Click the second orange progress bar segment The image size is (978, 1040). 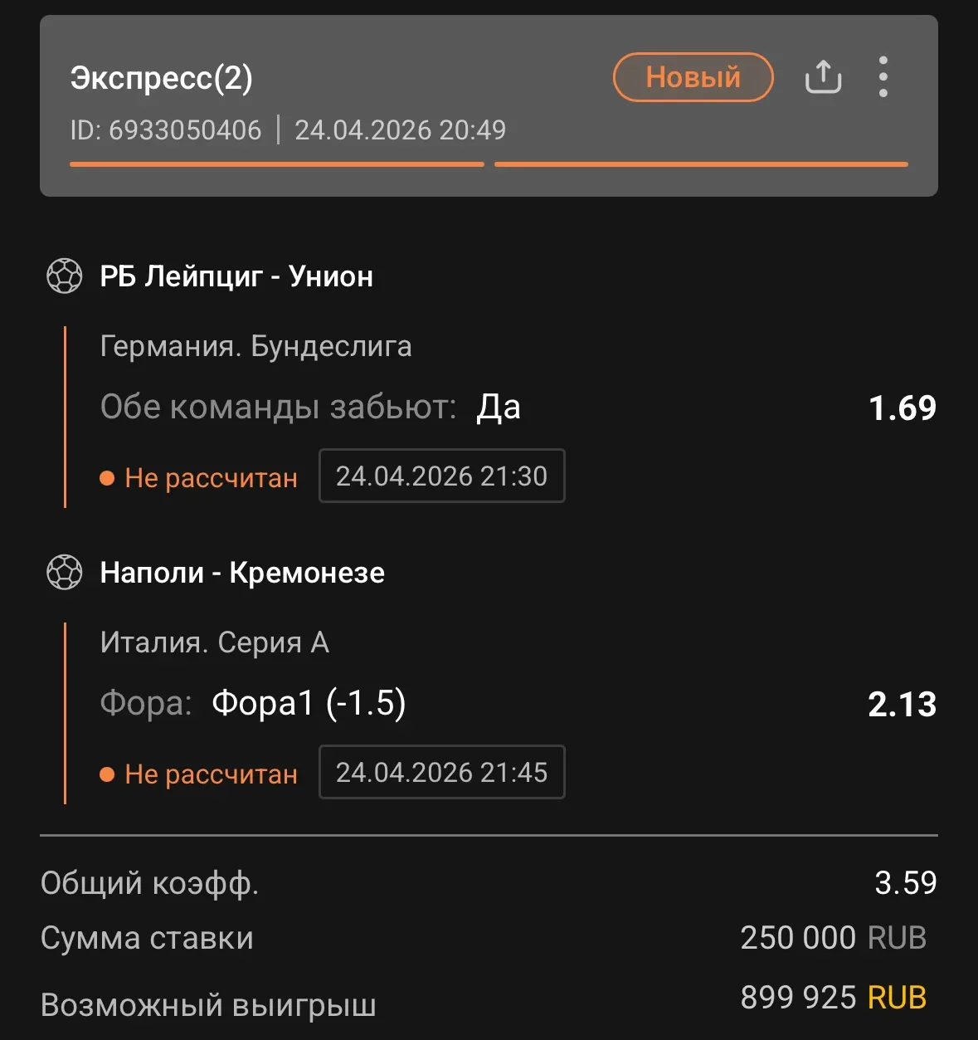pos(701,164)
